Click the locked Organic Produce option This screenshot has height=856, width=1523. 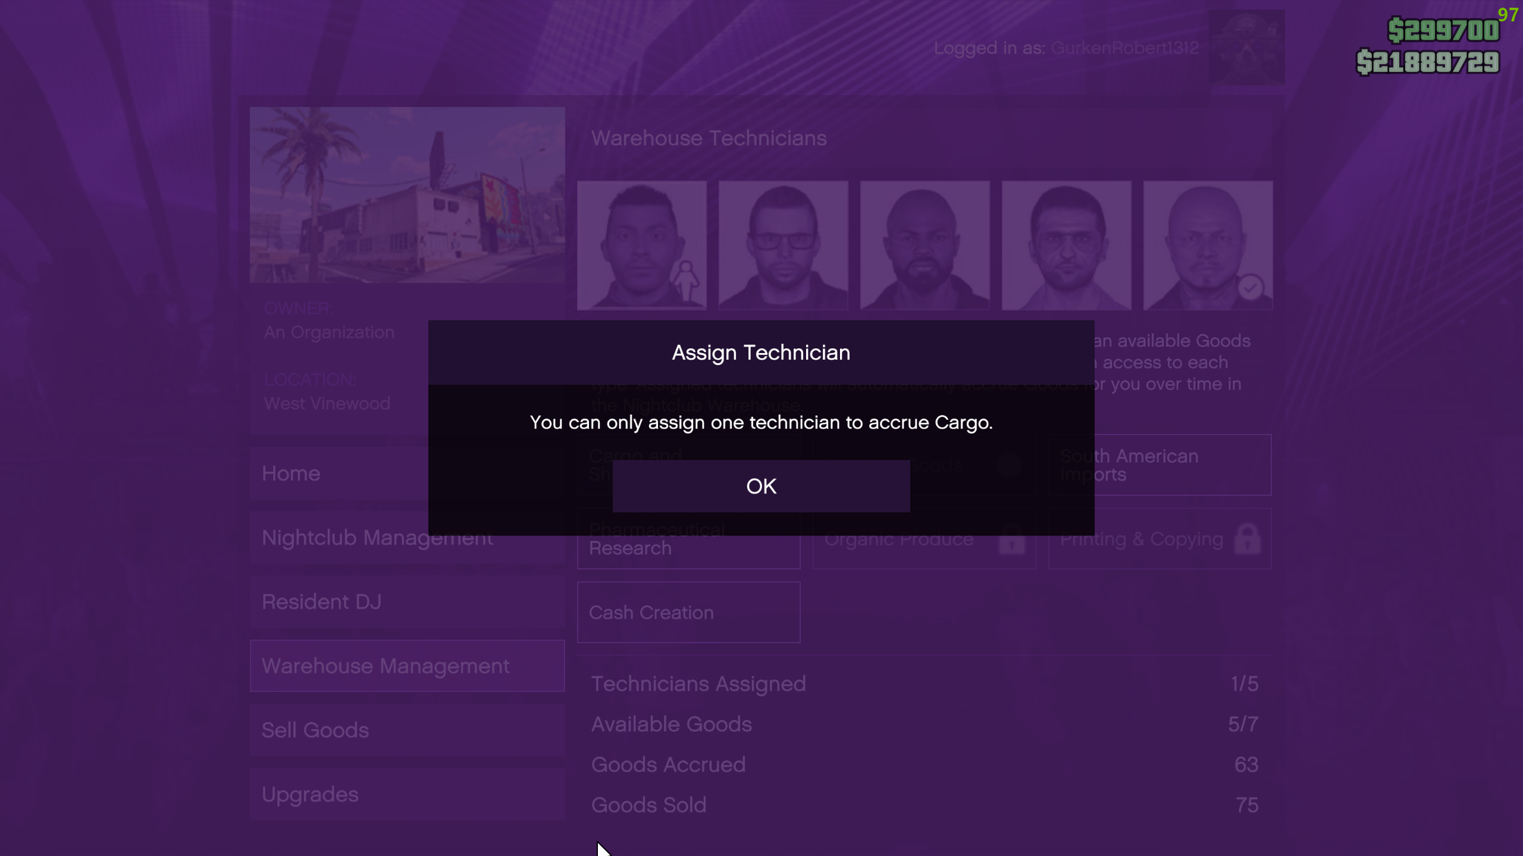[x=925, y=539]
